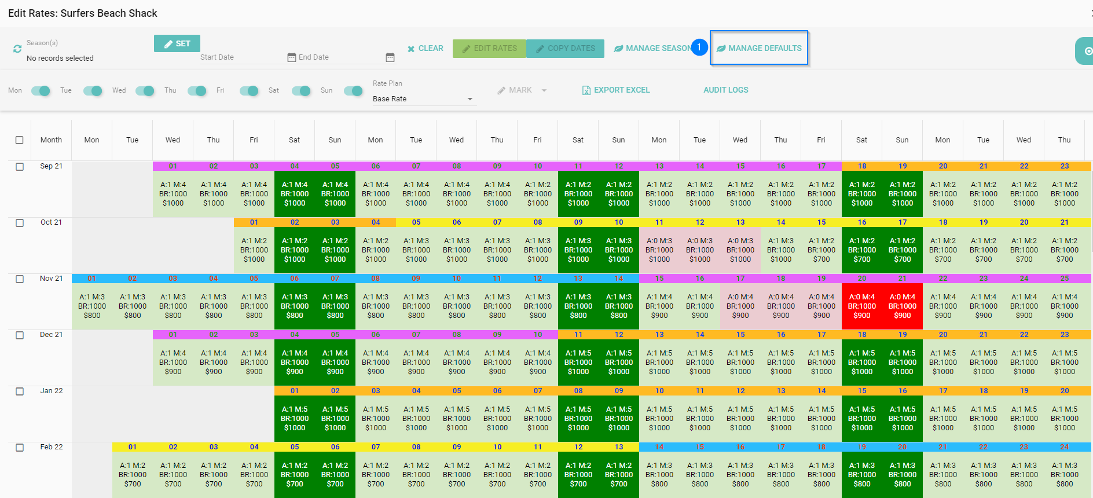Open Audit Logs
This screenshot has height=498, width=1093.
coord(725,90)
